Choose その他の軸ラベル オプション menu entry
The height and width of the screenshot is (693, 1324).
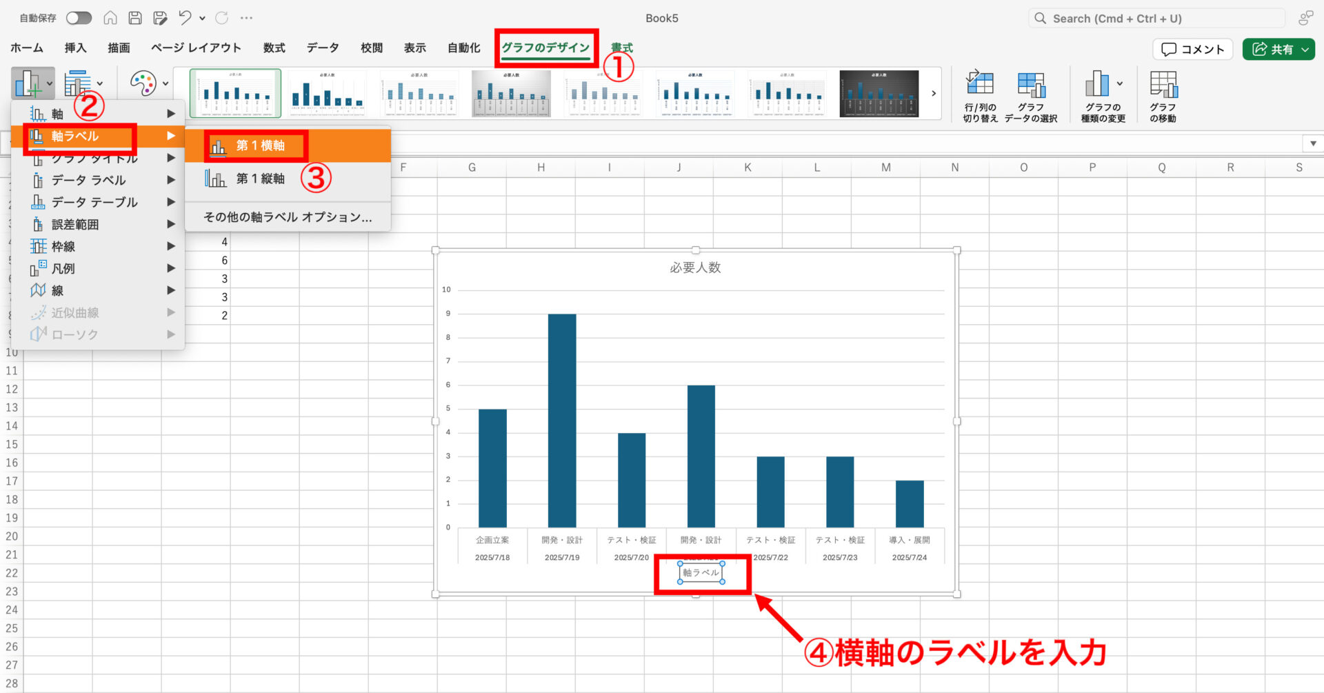pyautogui.click(x=288, y=217)
